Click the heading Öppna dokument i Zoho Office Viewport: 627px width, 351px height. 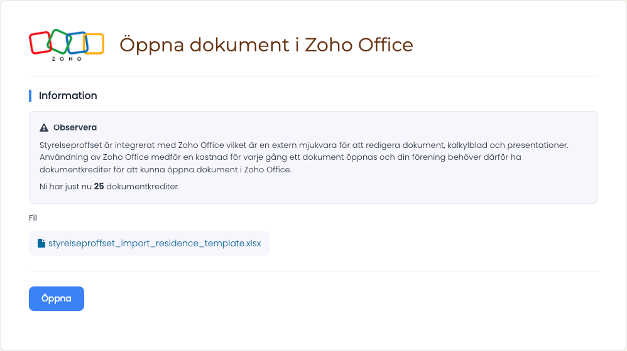point(266,45)
